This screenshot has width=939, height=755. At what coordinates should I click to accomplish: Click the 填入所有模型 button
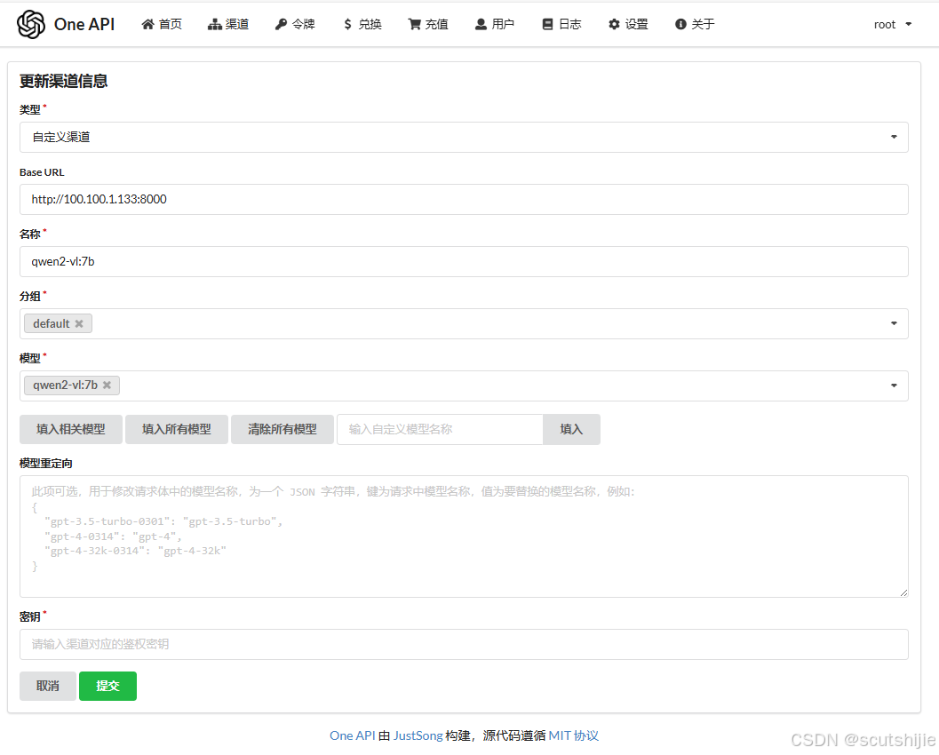click(177, 429)
